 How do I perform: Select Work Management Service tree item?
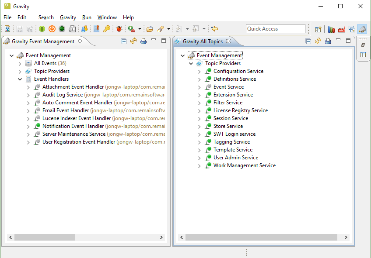pos(244,165)
